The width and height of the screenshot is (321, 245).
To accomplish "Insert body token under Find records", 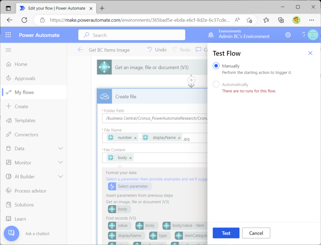I will 147,226.
